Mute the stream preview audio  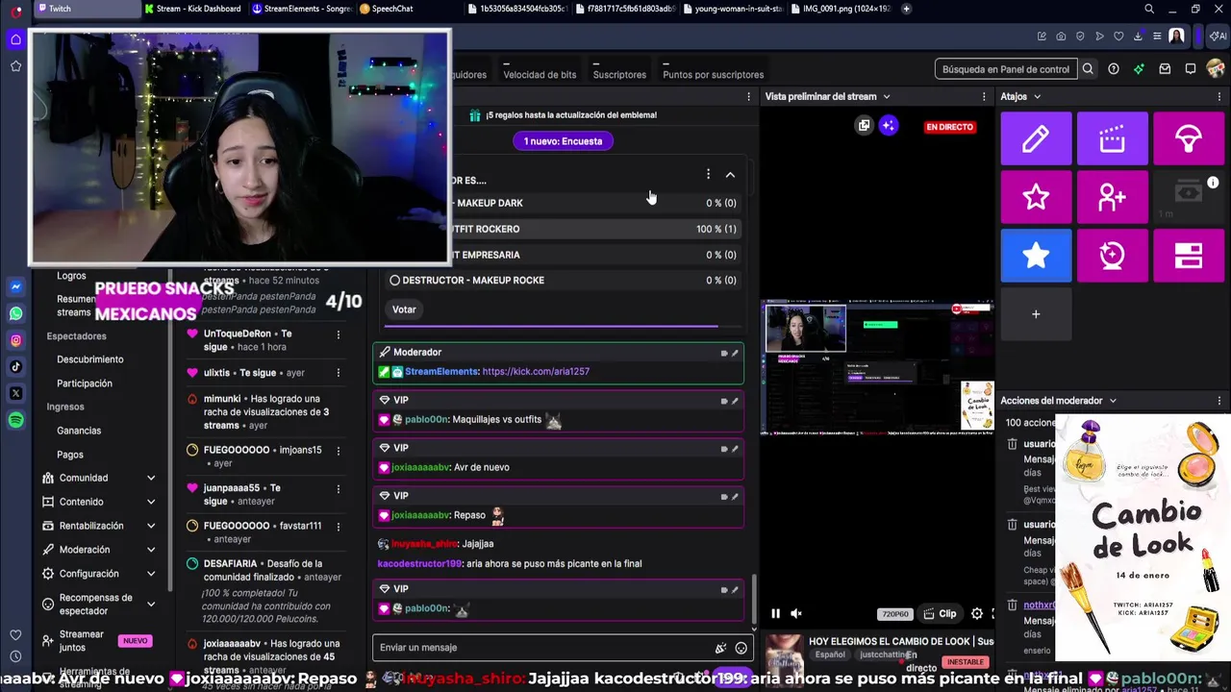coord(796,613)
